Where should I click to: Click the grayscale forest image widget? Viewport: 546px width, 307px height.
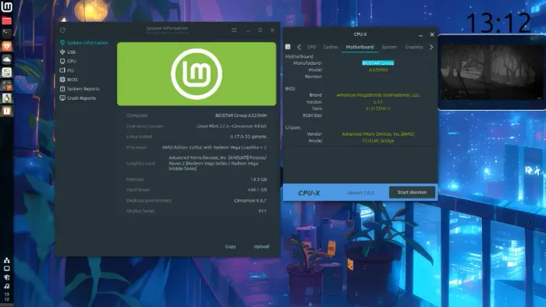click(492, 72)
